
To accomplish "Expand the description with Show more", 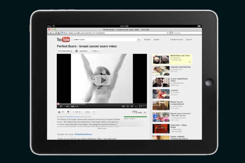I will (x=102, y=128).
